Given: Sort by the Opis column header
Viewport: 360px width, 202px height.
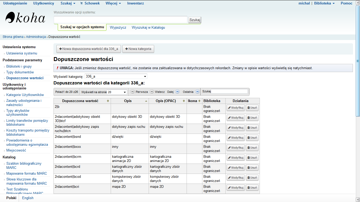Looking at the screenshot, I should (129, 101).
